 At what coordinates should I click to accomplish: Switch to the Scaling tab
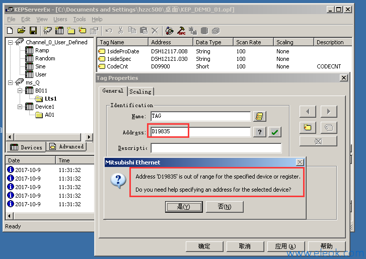[x=140, y=92]
